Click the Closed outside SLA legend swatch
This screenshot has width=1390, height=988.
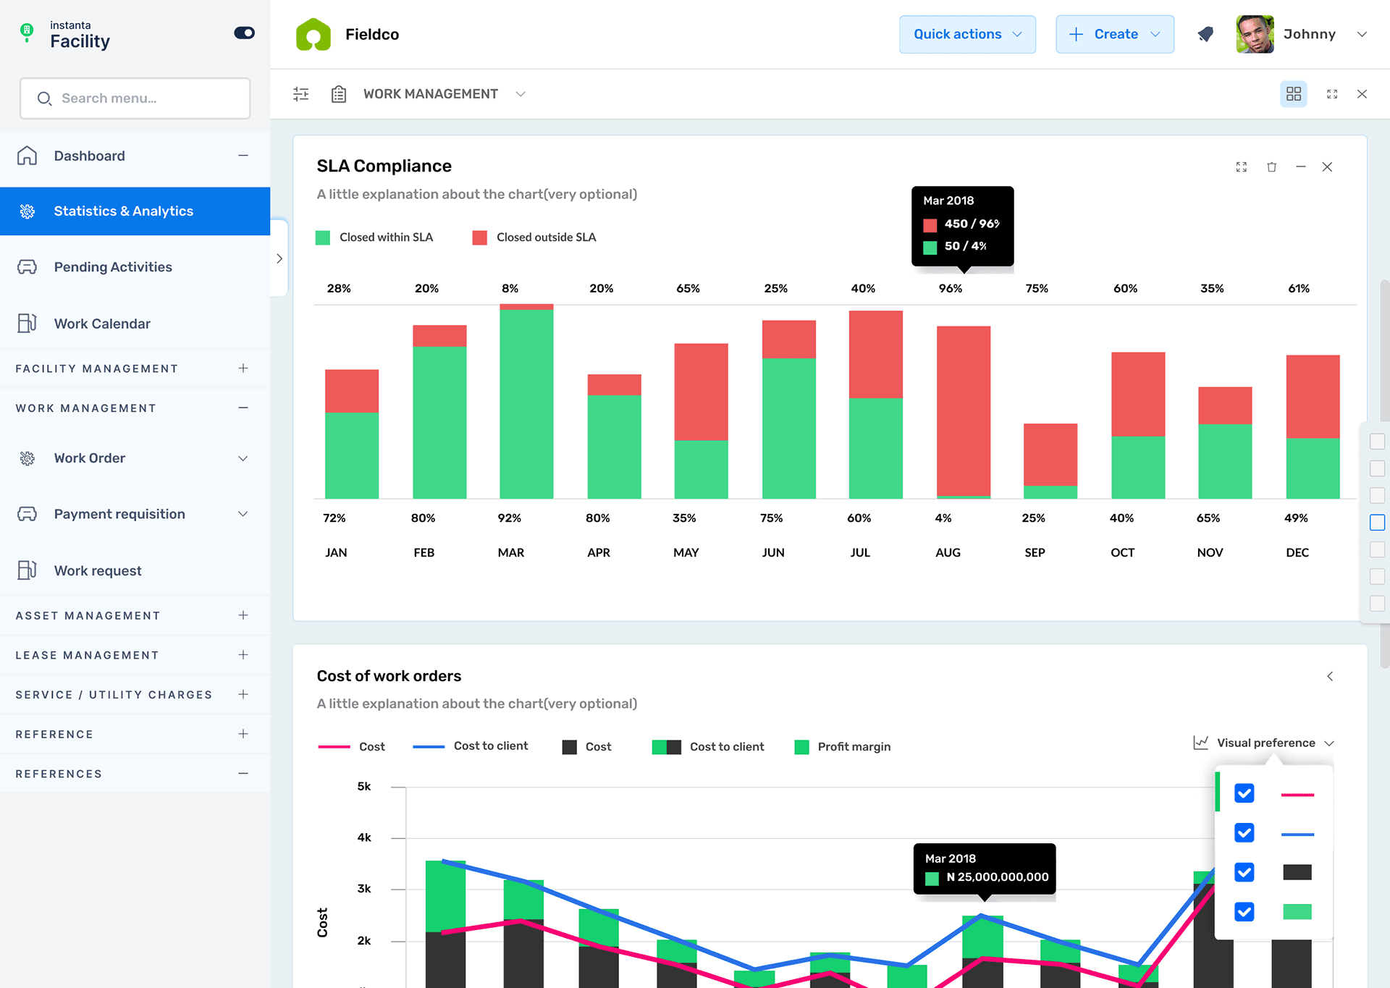(x=479, y=238)
